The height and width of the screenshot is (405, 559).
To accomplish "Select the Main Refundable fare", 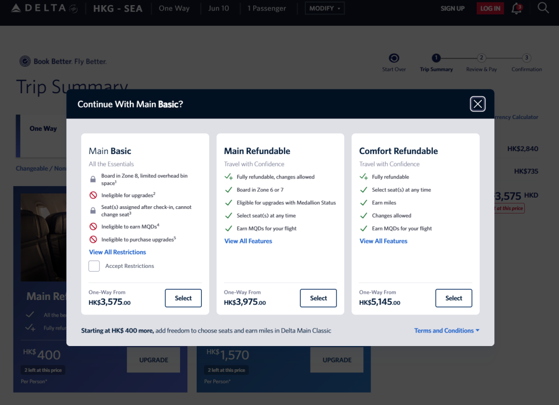I will click(x=318, y=298).
